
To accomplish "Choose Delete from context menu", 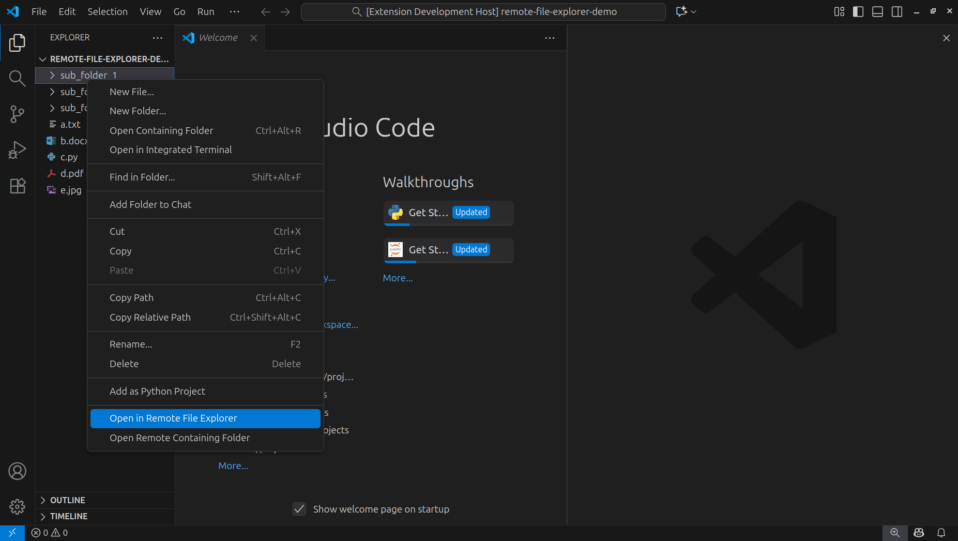I will click(x=205, y=364).
